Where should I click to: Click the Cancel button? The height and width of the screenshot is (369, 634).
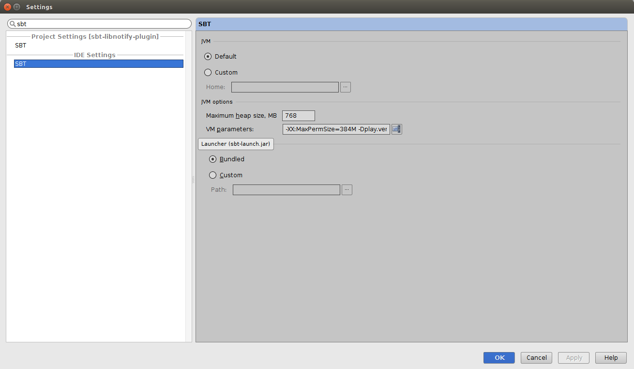537,357
